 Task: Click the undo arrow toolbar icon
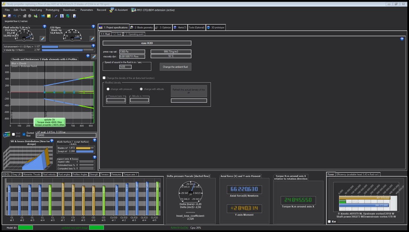(15, 16)
